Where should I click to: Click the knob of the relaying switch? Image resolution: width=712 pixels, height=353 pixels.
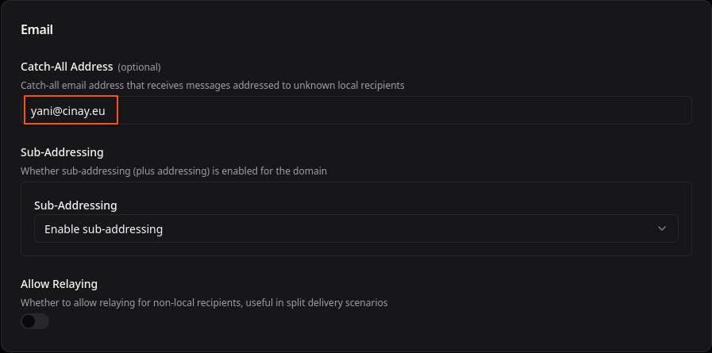point(29,321)
